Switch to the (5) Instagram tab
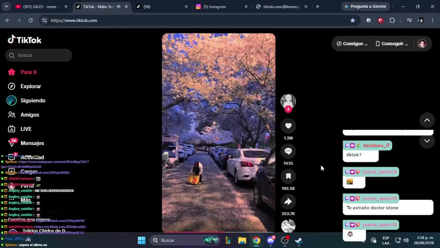Screen dimensions: 440x248 220,7
